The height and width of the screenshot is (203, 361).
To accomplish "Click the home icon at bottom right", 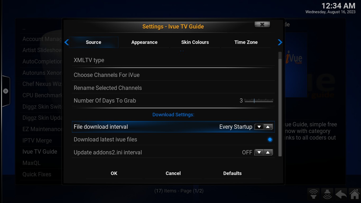I will [354, 194].
